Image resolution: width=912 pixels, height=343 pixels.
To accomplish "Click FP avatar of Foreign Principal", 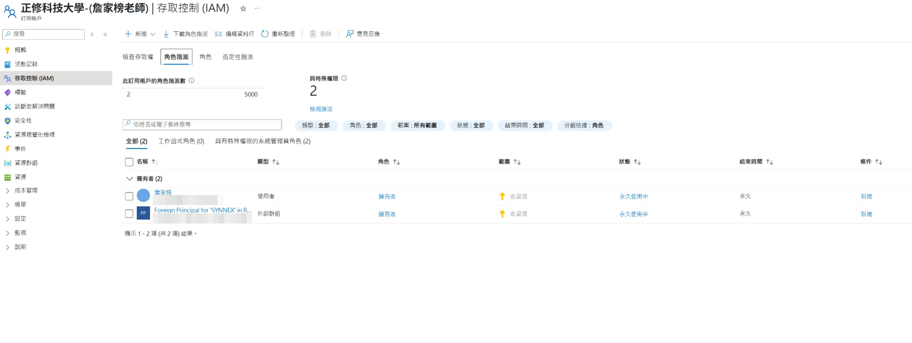I will click(143, 213).
